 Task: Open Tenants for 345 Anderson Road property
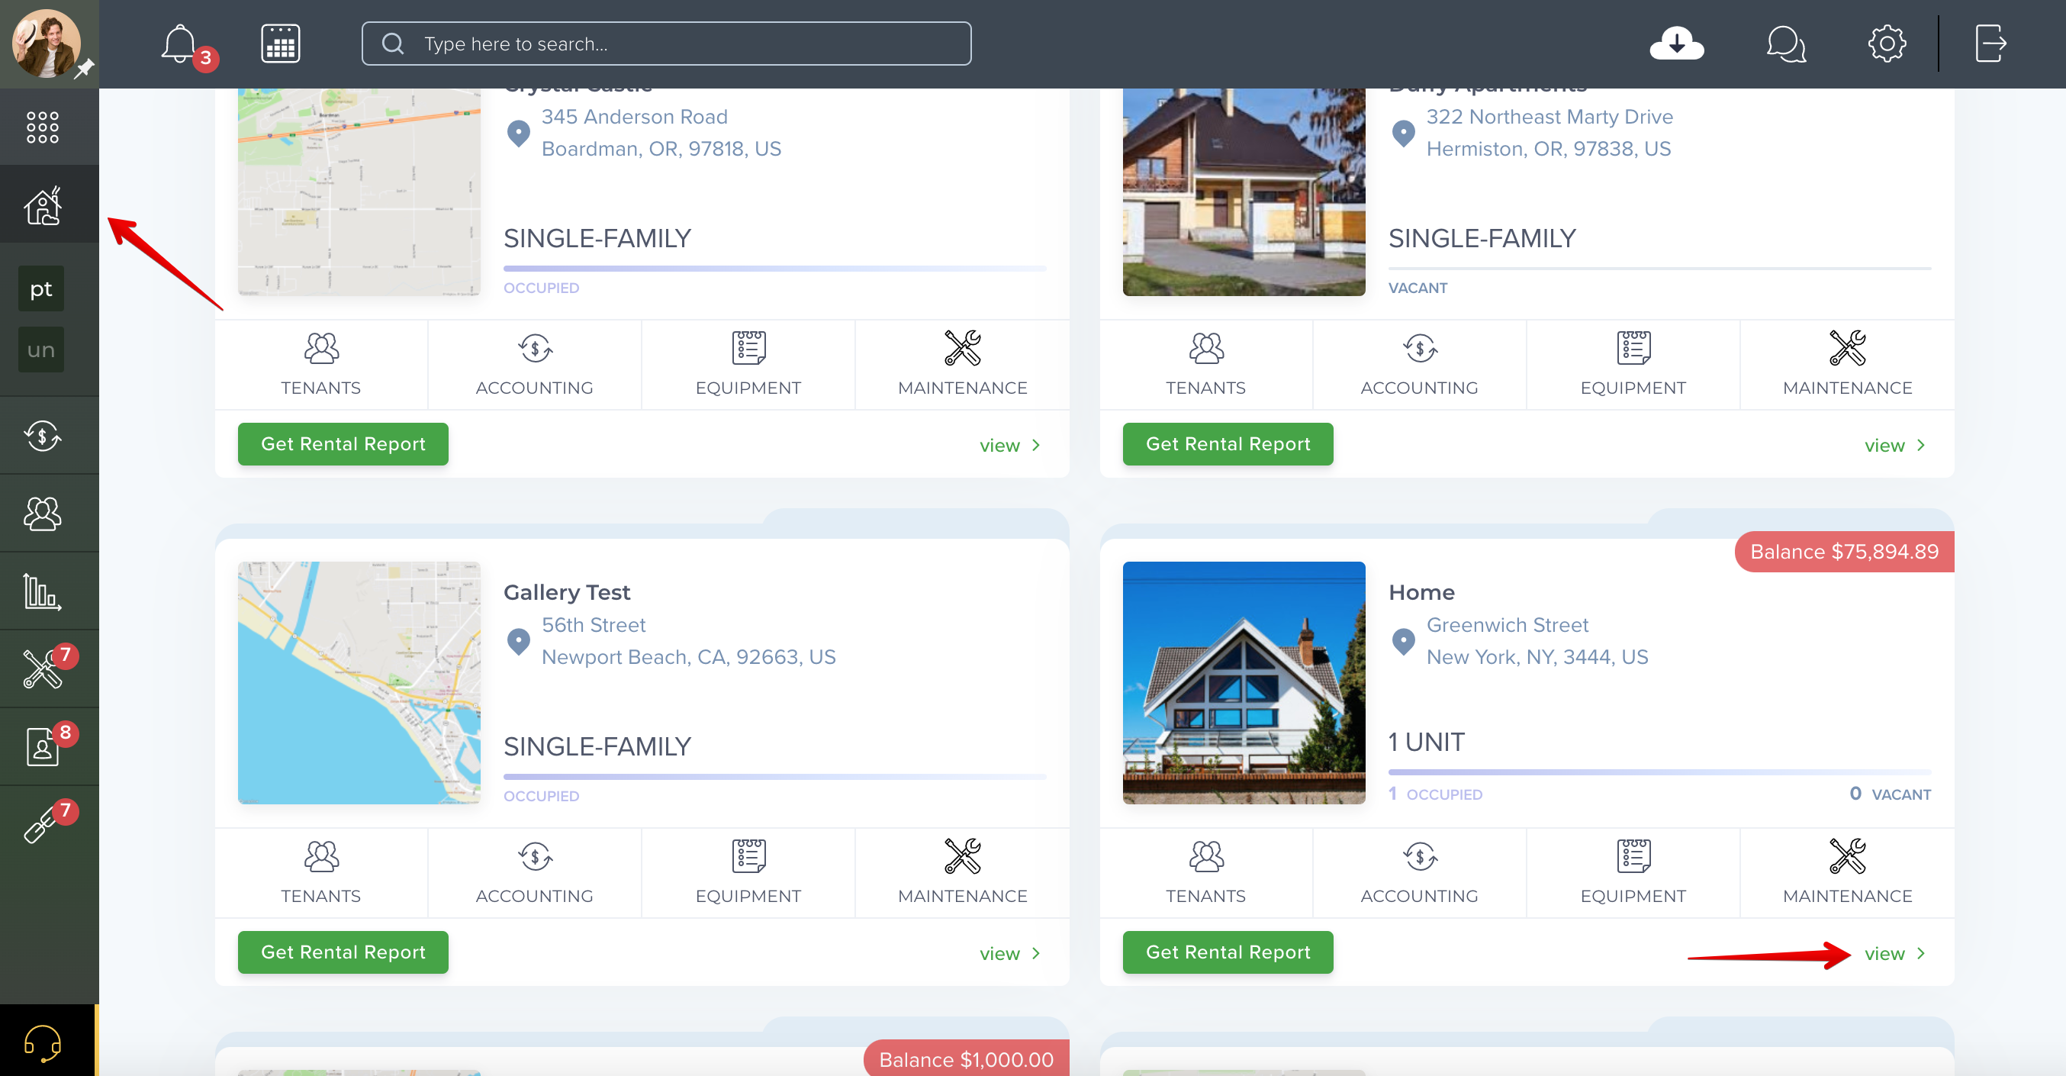click(320, 364)
